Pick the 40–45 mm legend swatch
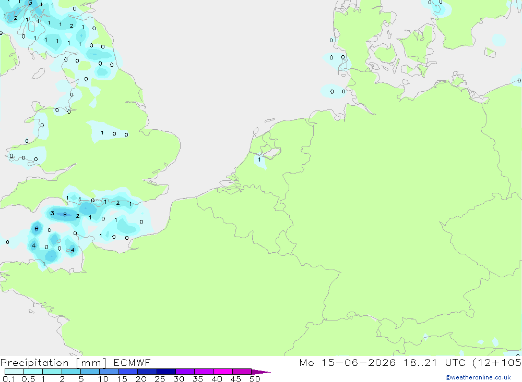 223,372
